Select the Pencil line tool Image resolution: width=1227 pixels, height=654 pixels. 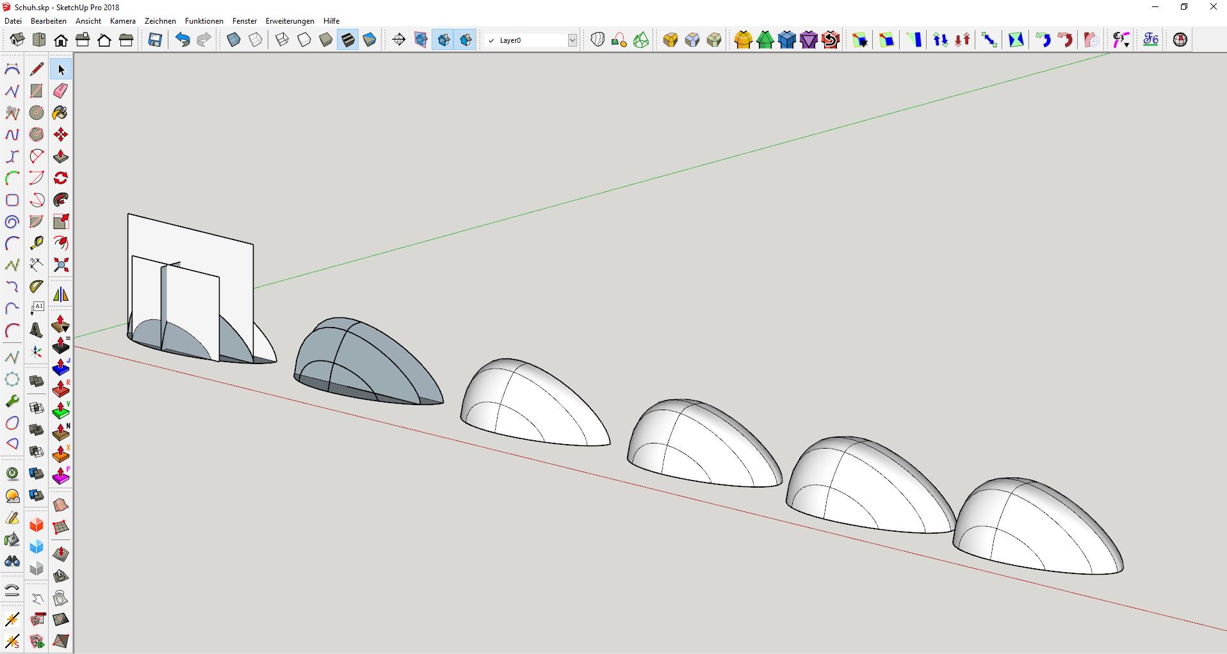37,69
